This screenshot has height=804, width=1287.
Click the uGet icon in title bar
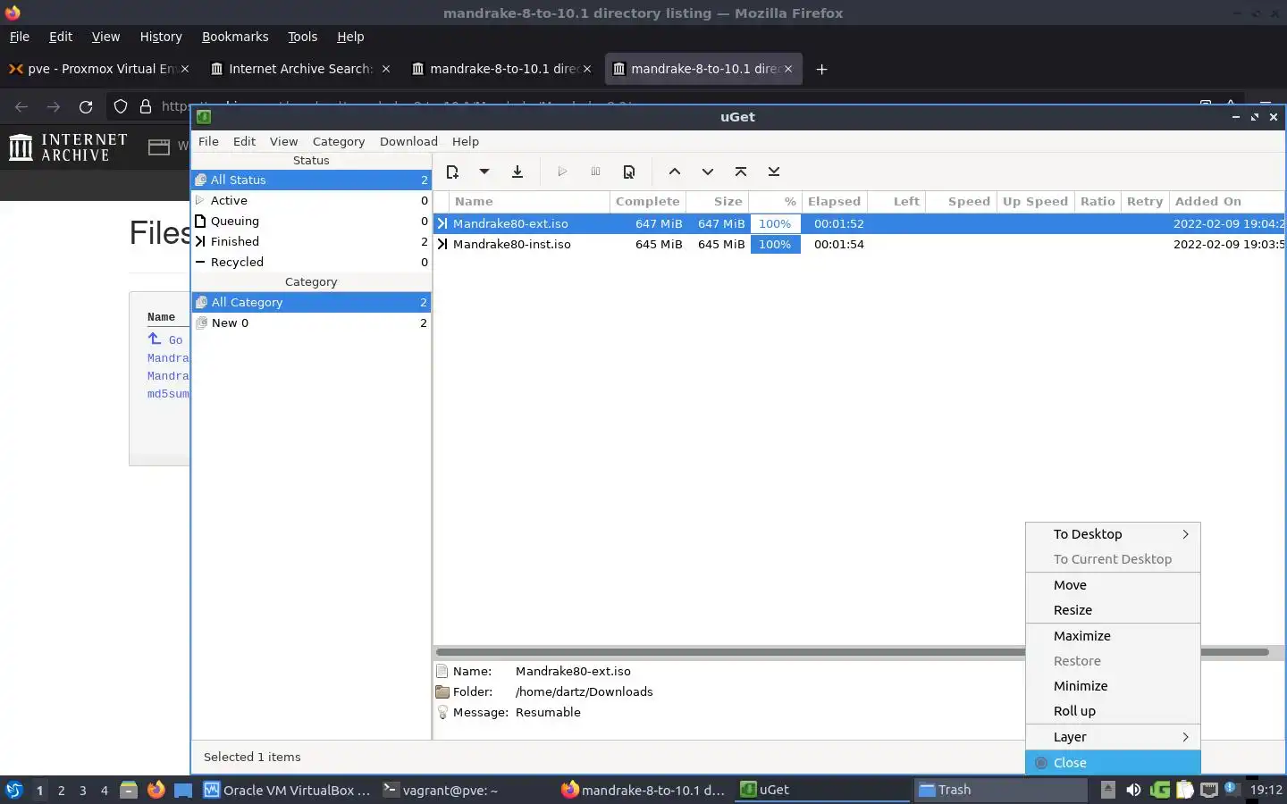[204, 117]
